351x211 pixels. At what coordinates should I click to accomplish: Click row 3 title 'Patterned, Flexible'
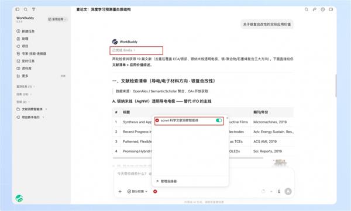(137, 141)
